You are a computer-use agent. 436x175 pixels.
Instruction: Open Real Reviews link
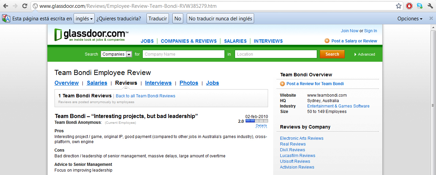coord(293,144)
